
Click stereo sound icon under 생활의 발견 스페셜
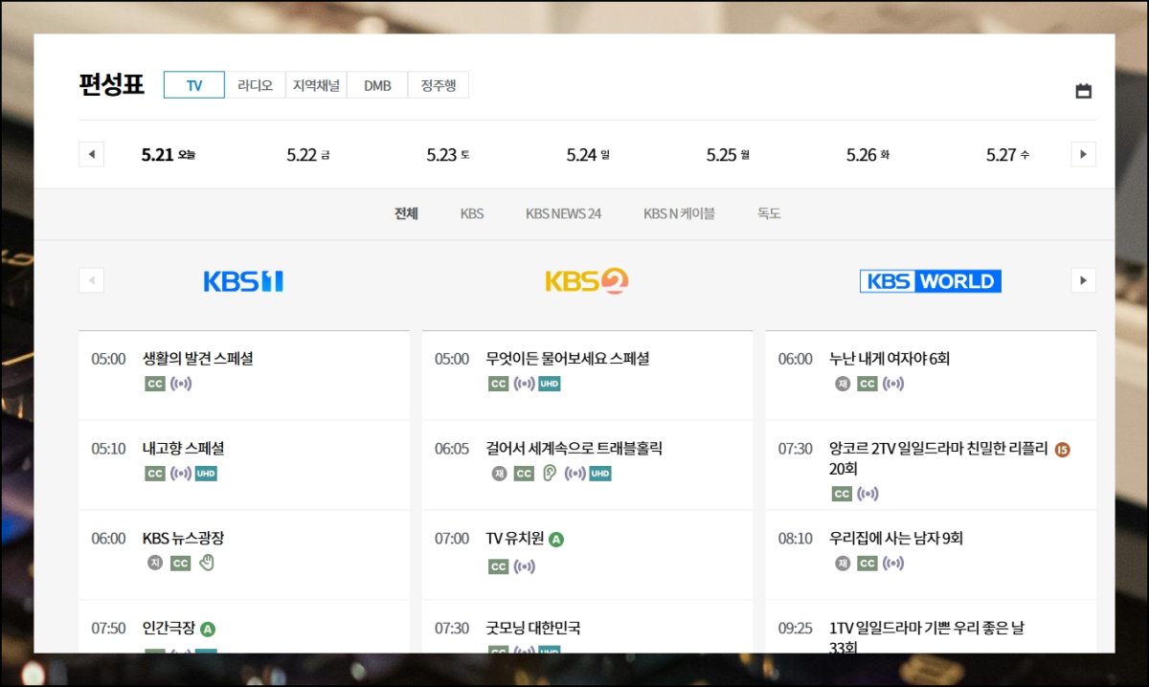(x=181, y=384)
